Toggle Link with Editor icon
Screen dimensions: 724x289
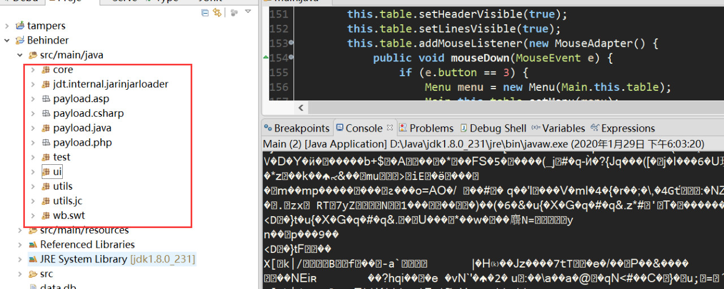(x=217, y=12)
